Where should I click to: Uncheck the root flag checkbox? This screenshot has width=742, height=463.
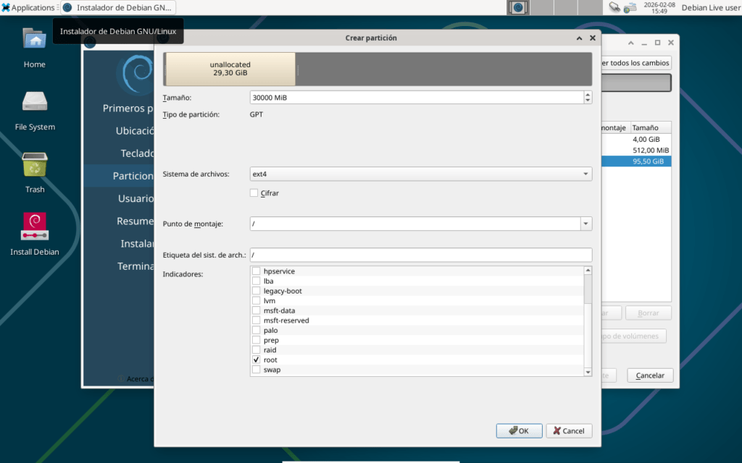click(256, 360)
